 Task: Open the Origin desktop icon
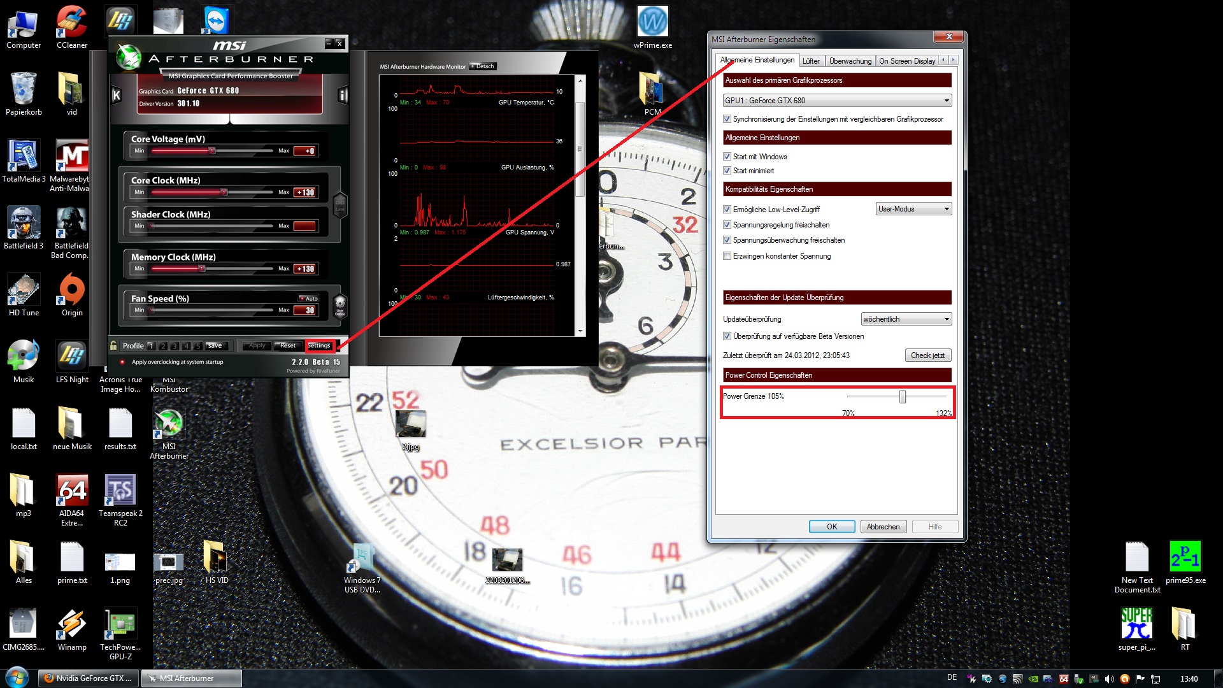tap(72, 295)
